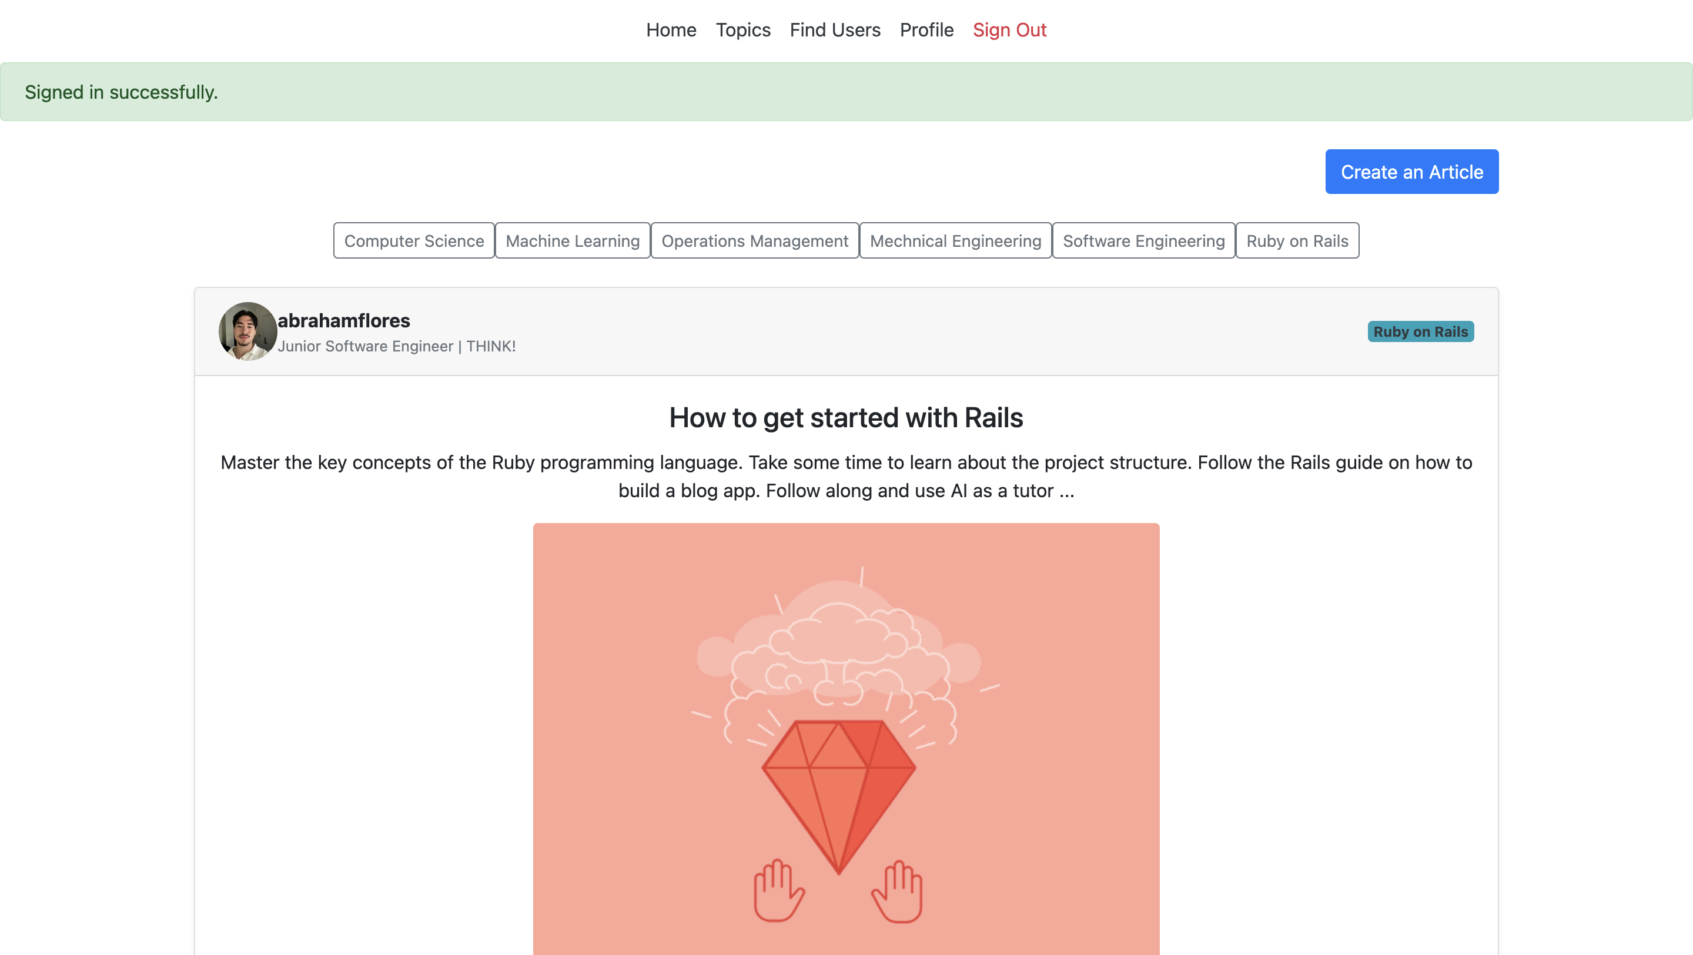Open the abrahamflores username link
The width and height of the screenshot is (1693, 955).
pos(344,320)
